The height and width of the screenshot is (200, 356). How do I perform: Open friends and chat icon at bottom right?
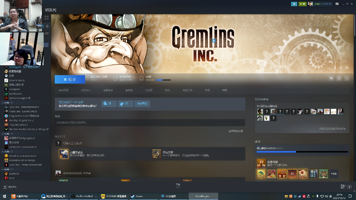tap(349, 187)
